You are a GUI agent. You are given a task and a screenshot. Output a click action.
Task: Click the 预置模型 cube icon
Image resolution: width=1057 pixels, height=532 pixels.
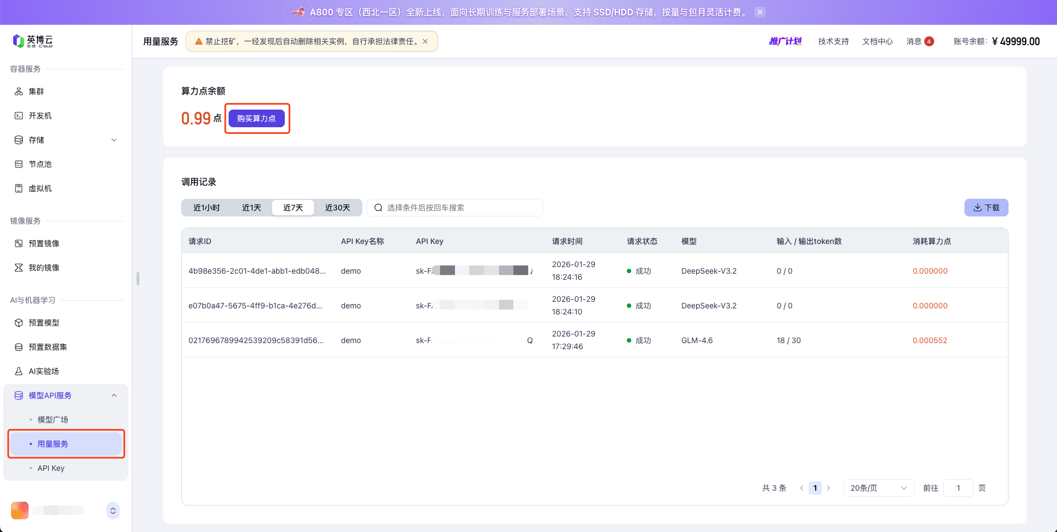point(19,323)
